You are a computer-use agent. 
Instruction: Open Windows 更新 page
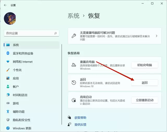22,128
